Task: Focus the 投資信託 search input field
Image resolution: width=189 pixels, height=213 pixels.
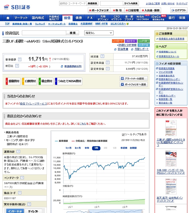Action: (x=44, y=33)
